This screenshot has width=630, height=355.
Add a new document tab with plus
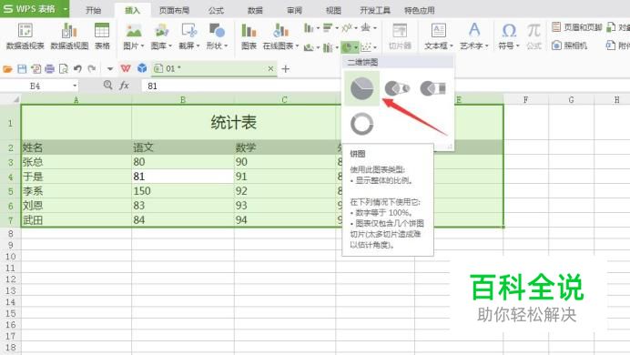[x=286, y=69]
